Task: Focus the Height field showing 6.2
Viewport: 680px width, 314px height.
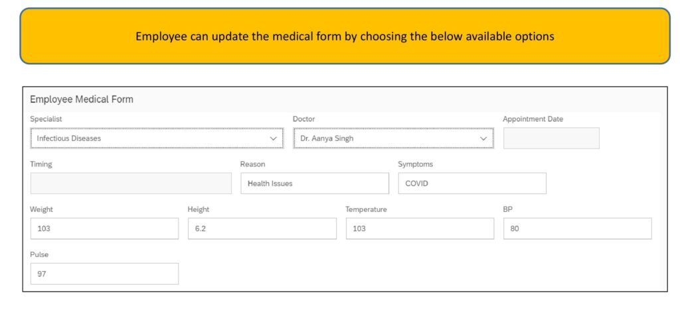Action: coord(262,229)
